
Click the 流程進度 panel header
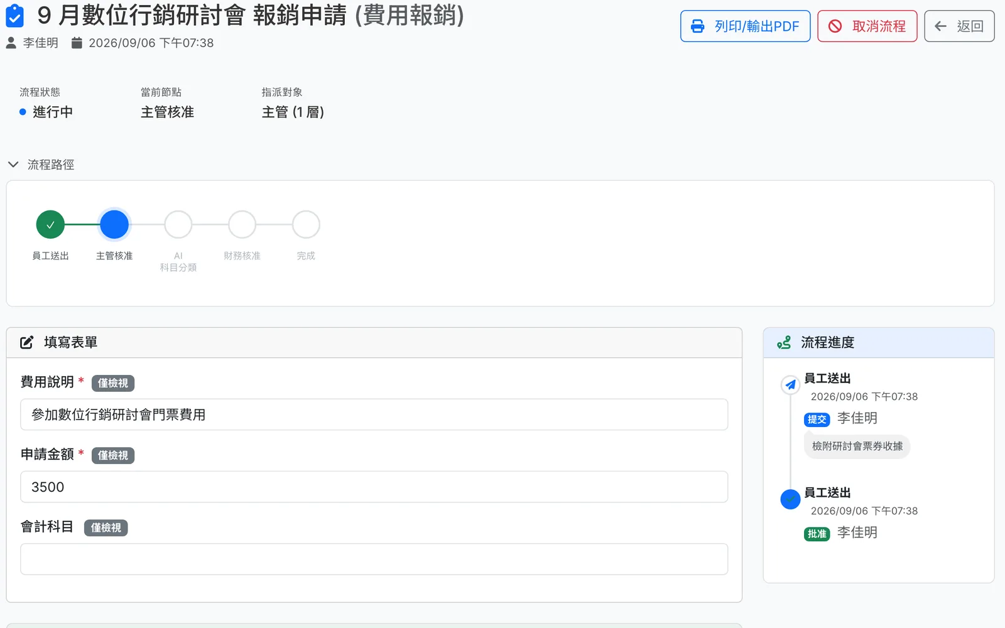coord(878,342)
